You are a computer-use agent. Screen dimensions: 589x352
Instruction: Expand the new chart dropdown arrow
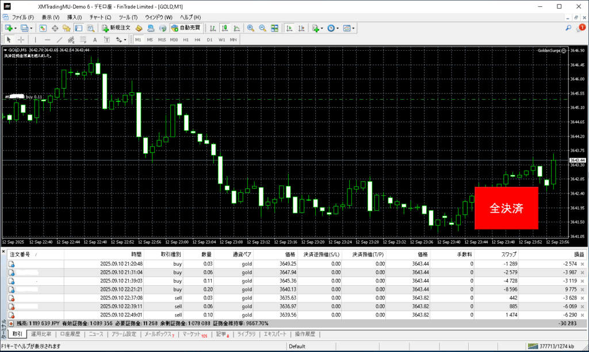(16, 28)
